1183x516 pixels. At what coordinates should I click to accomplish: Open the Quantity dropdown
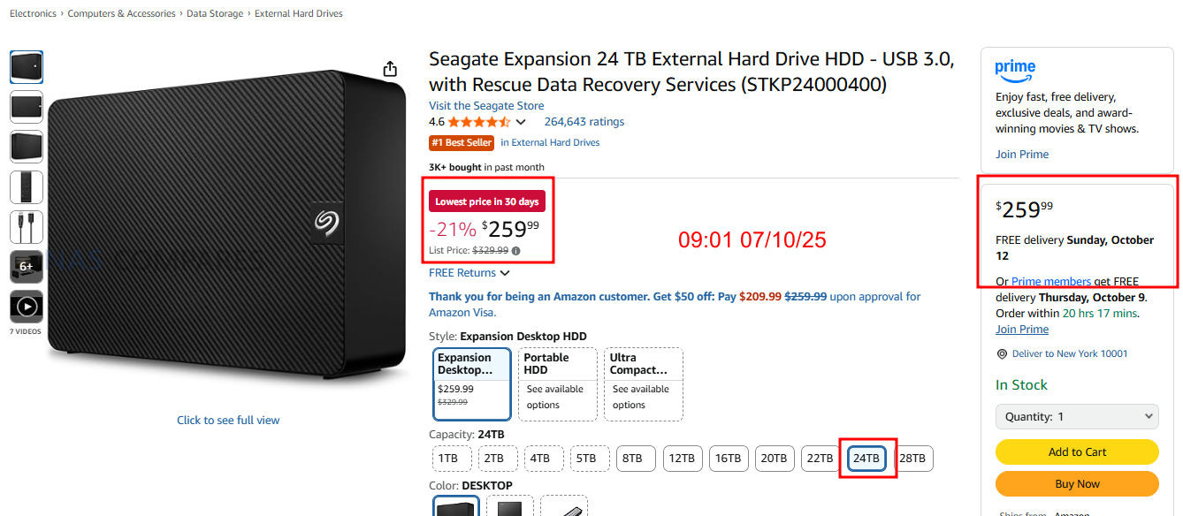[x=1077, y=417]
